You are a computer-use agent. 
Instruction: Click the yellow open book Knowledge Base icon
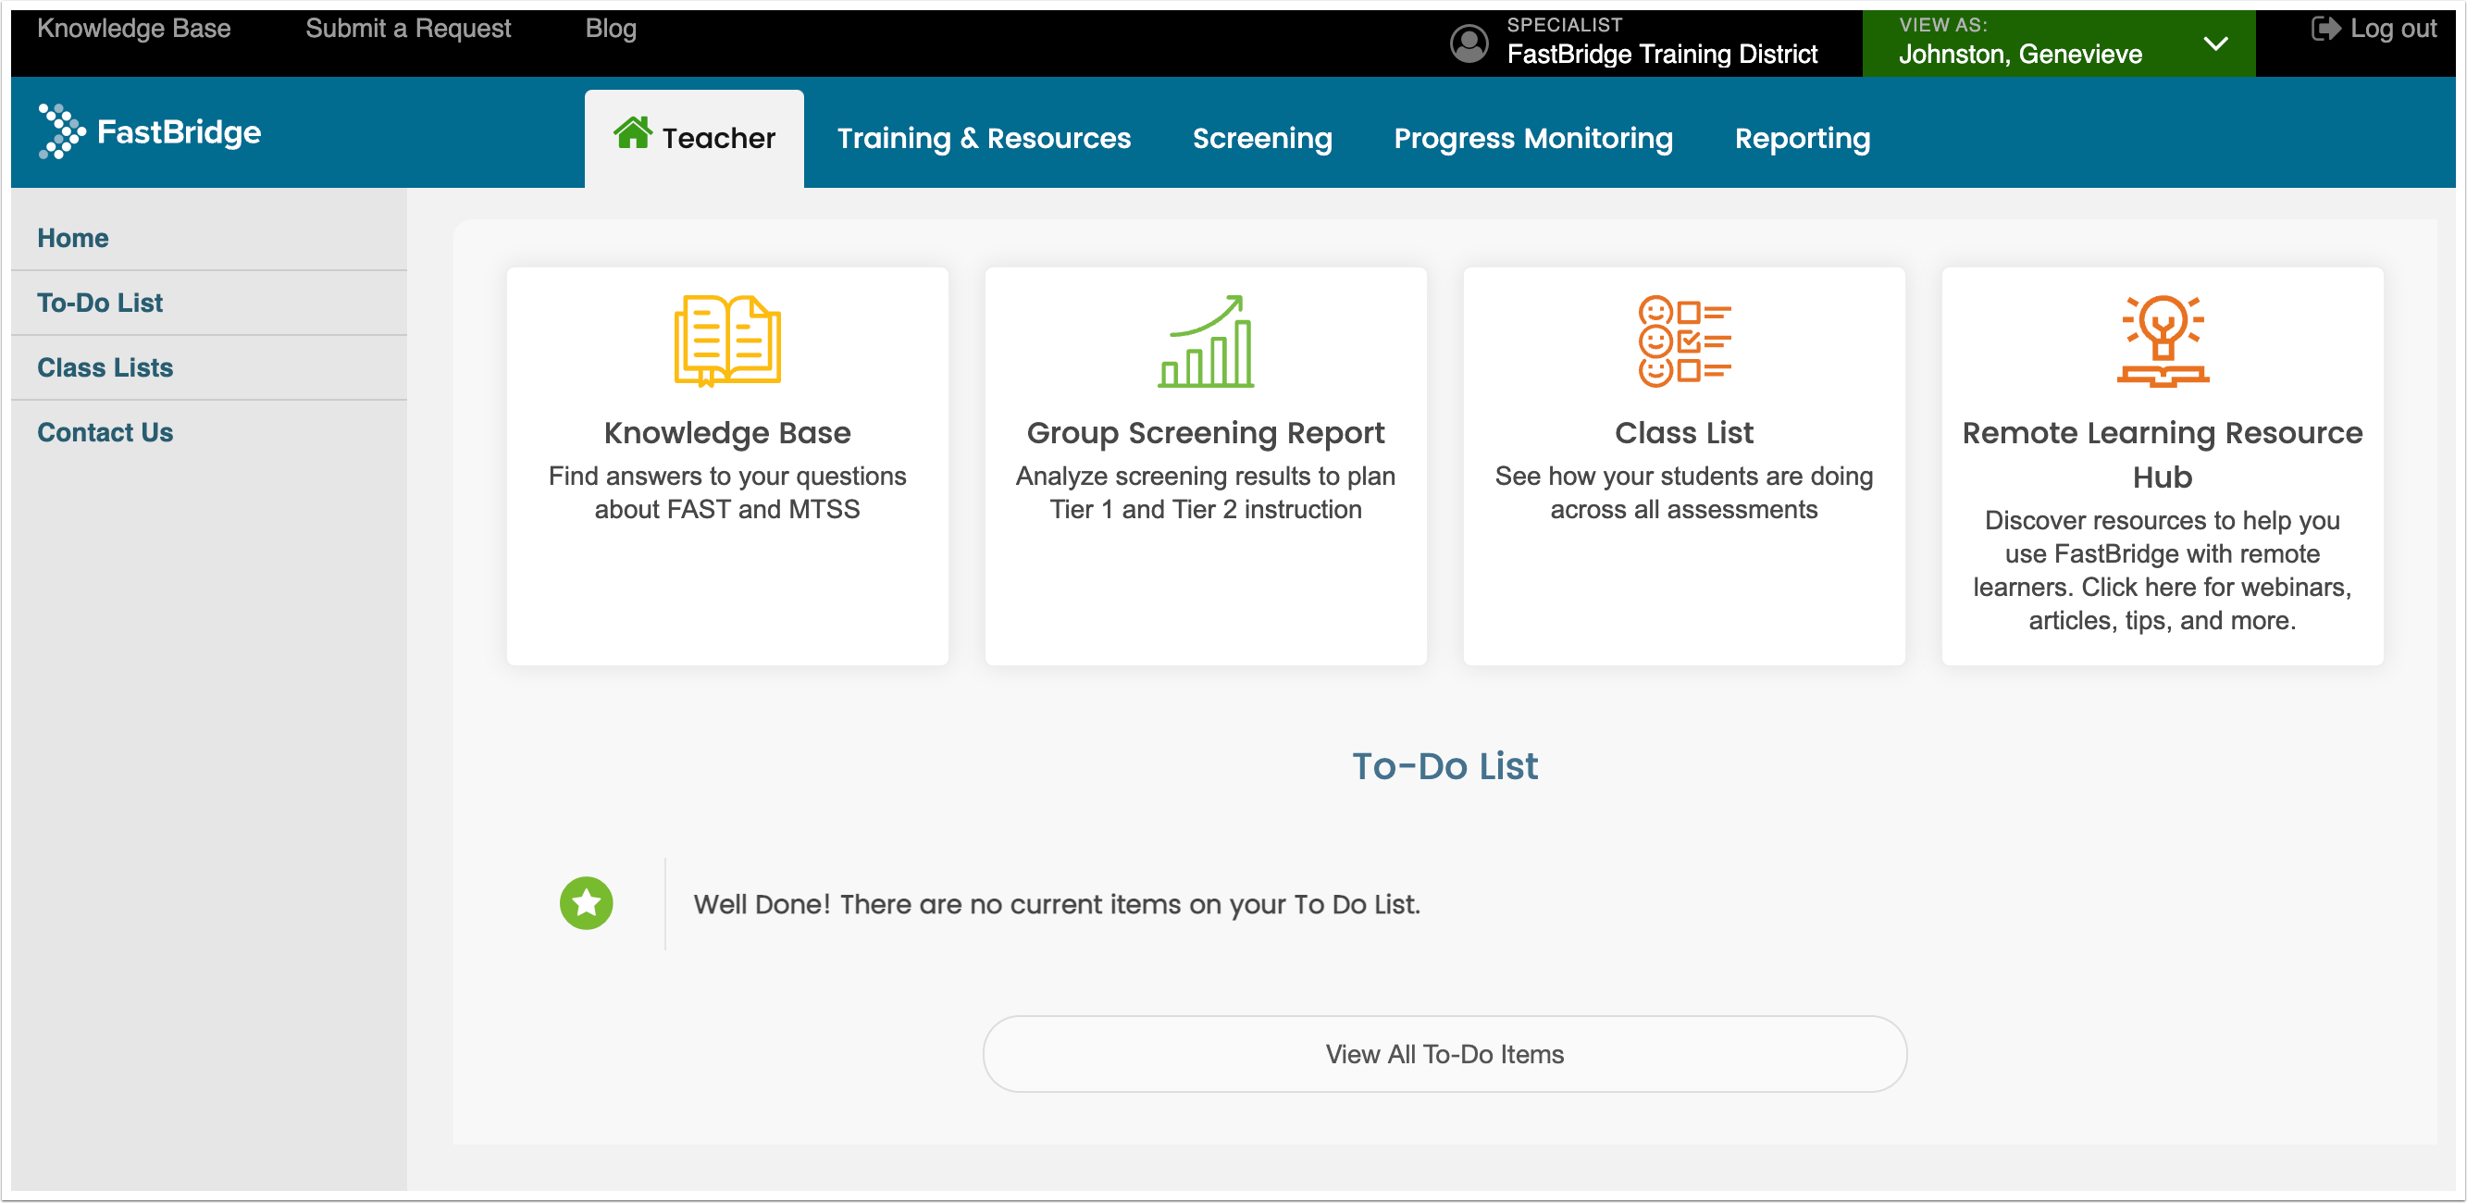[727, 340]
